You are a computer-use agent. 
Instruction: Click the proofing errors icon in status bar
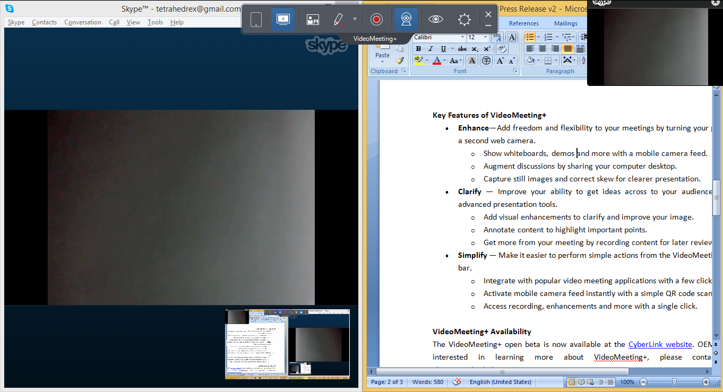click(x=457, y=382)
